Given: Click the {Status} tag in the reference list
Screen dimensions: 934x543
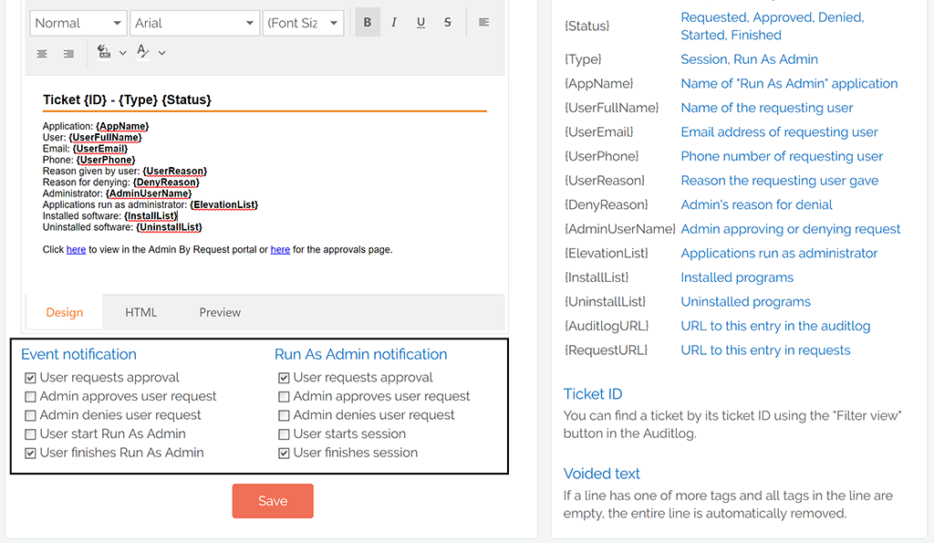Looking at the screenshot, I should [586, 26].
